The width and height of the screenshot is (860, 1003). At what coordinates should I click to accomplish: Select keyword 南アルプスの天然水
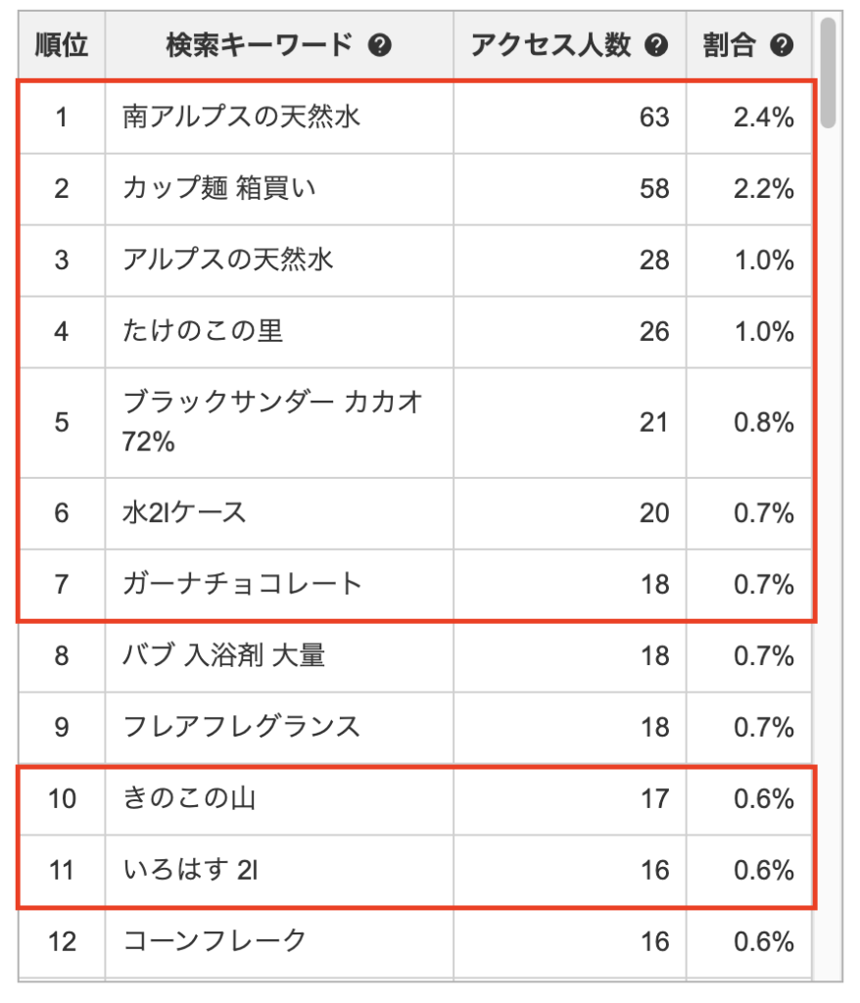click(242, 118)
